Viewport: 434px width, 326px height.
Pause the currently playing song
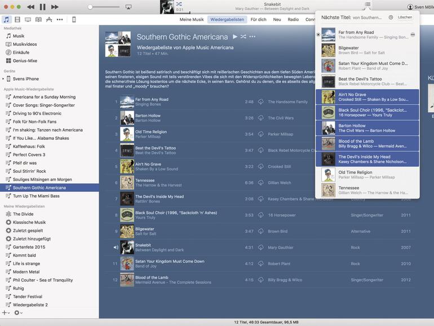coord(42,7)
